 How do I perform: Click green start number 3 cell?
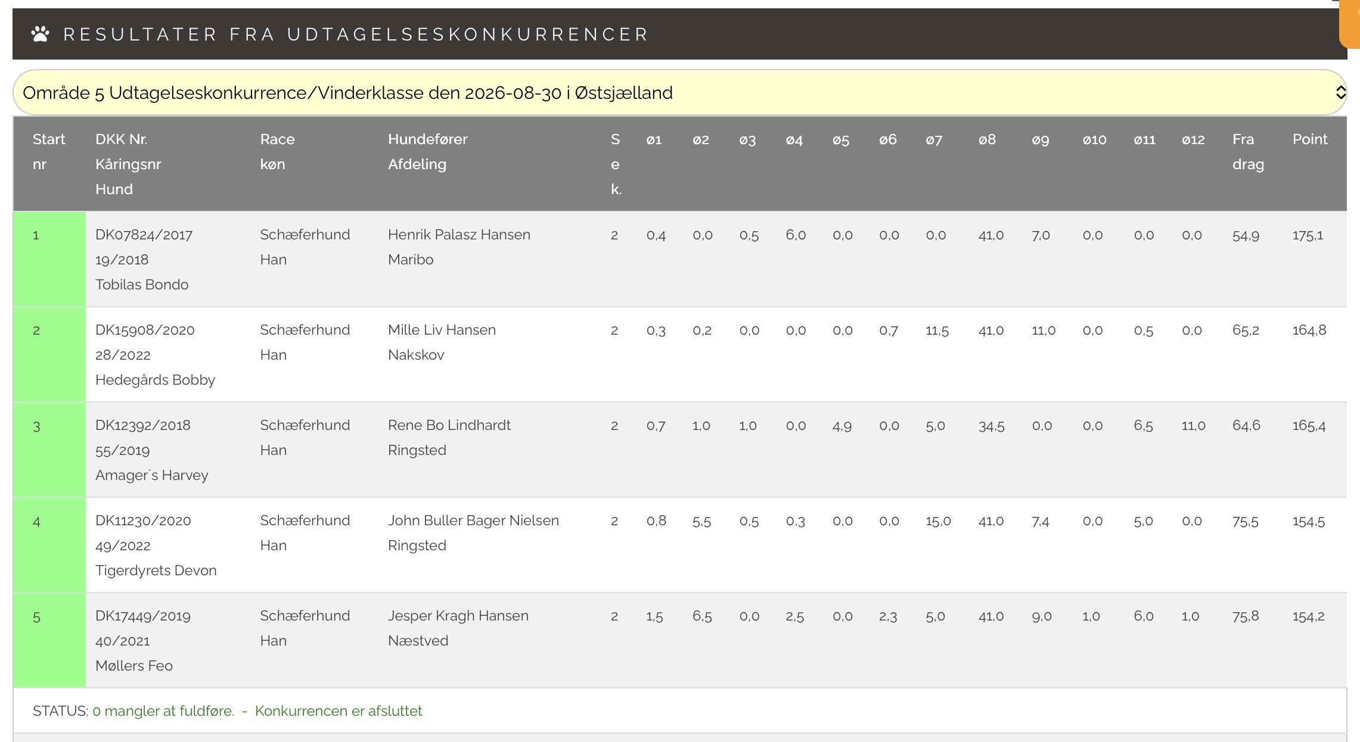pyautogui.click(x=49, y=450)
